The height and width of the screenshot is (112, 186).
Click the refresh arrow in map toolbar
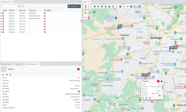point(113,7)
